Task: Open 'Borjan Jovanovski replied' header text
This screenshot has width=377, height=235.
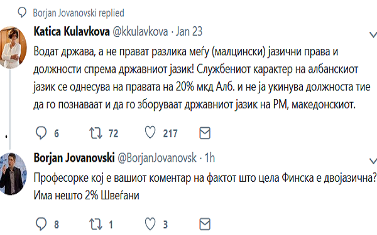Action: click(x=79, y=13)
